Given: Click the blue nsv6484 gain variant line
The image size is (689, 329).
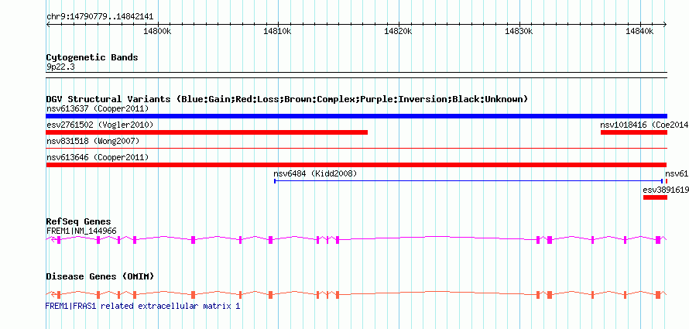Looking at the screenshot, I should tap(468, 181).
